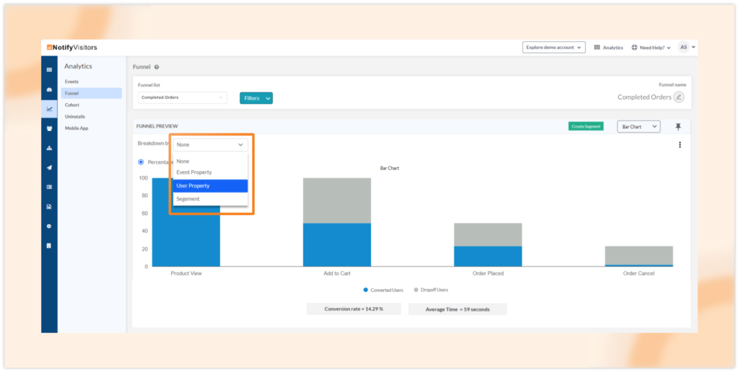Go to Mobile App in Analytics menu
The image size is (739, 372).
[76, 128]
